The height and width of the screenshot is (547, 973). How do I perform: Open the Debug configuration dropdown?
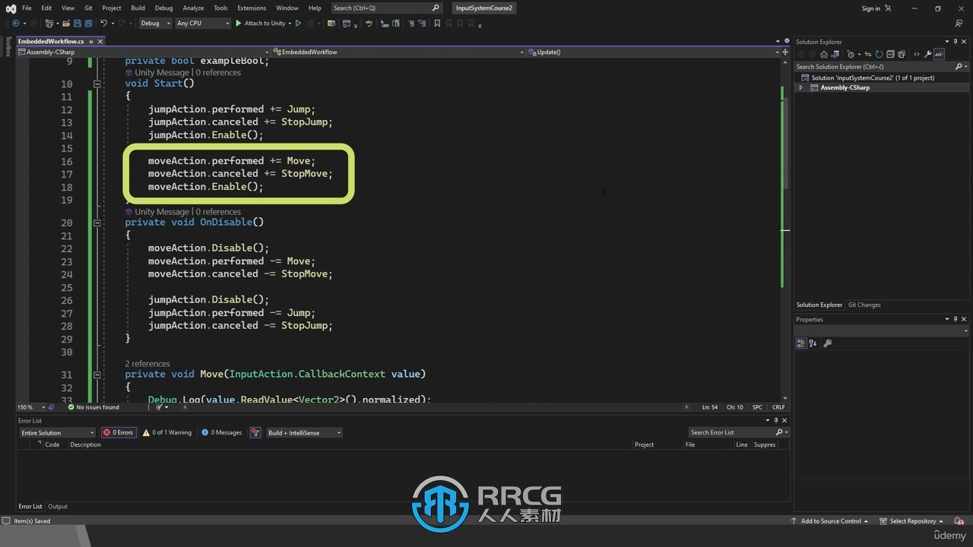tap(155, 24)
